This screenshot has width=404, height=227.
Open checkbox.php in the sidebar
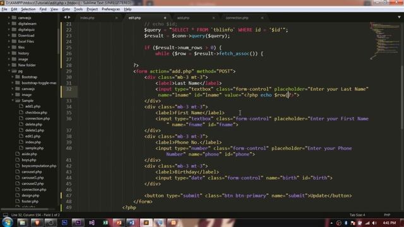point(36,112)
